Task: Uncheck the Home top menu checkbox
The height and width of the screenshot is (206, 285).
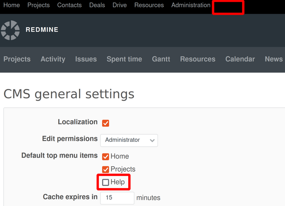Action: (x=105, y=157)
